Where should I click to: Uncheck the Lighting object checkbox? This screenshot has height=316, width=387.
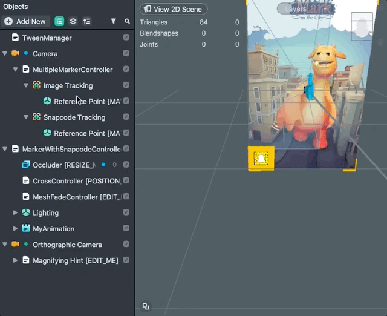coord(126,212)
